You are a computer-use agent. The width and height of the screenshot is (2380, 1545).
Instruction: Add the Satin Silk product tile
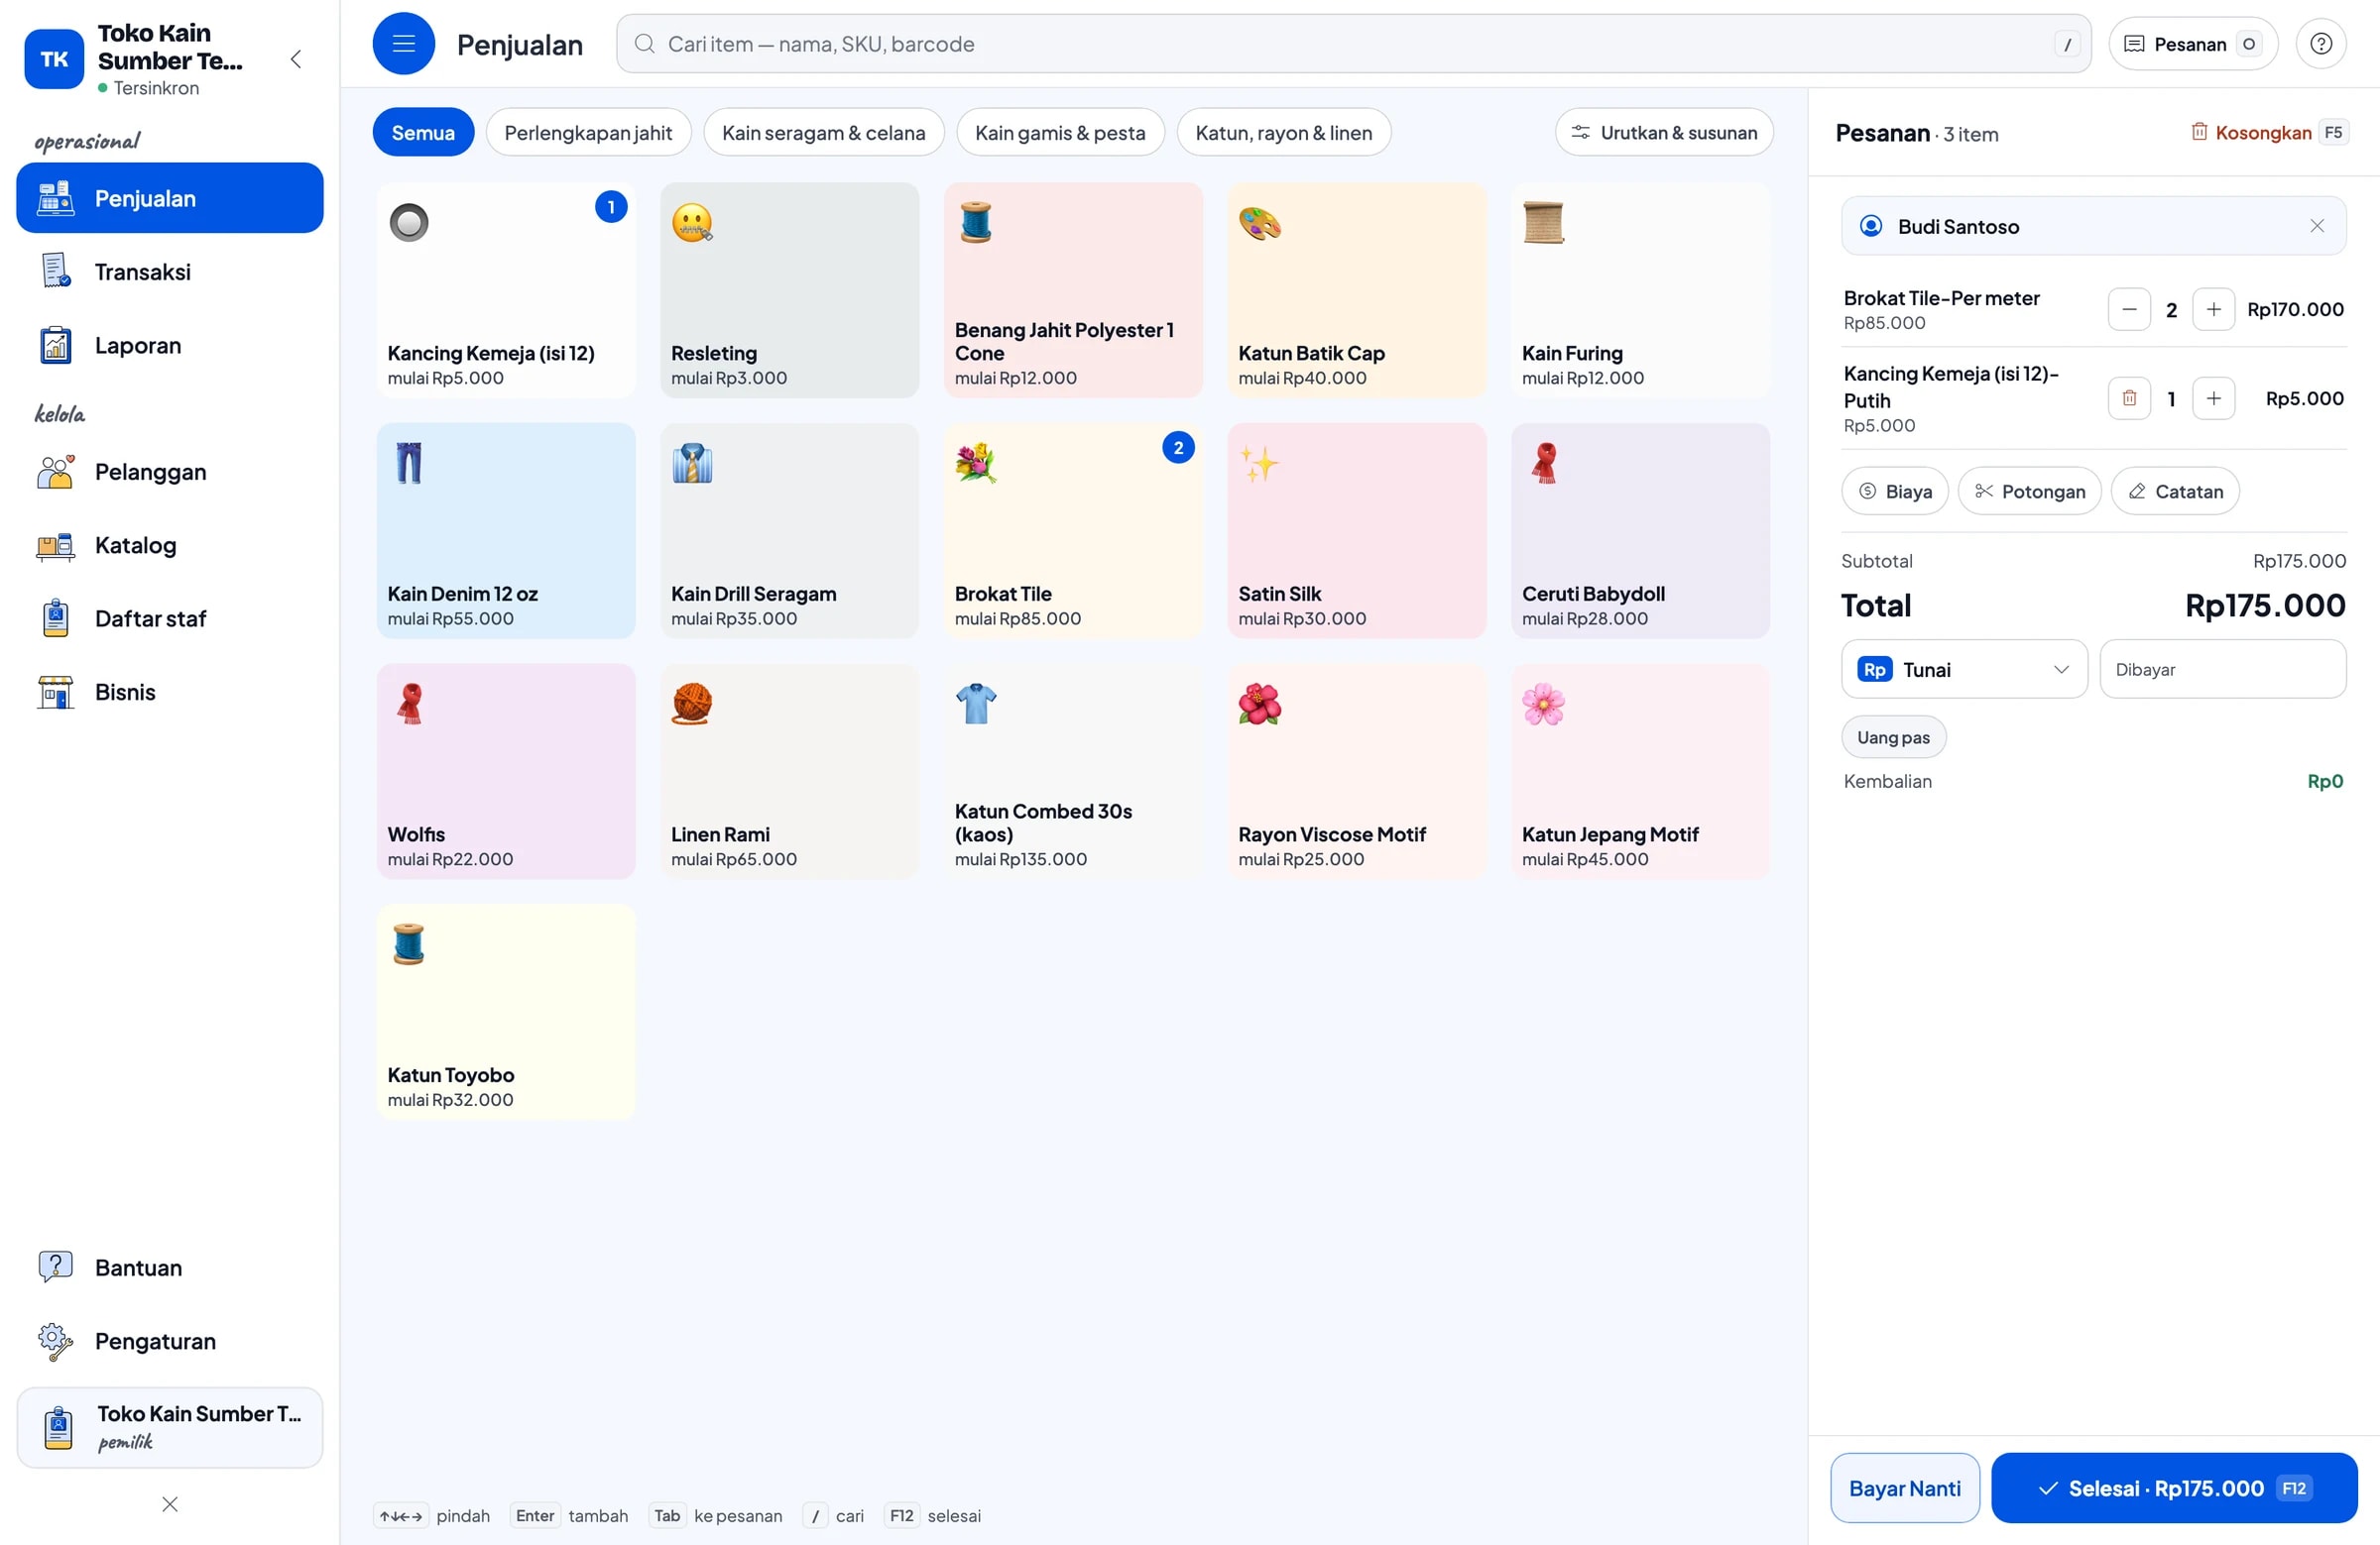[1356, 530]
